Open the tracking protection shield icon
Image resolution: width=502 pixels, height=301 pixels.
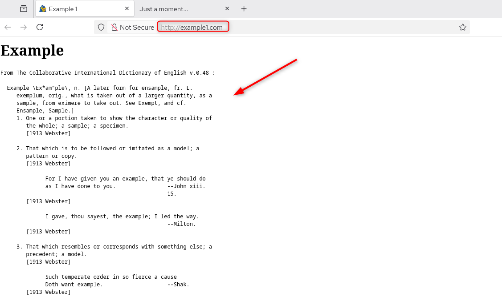[101, 28]
